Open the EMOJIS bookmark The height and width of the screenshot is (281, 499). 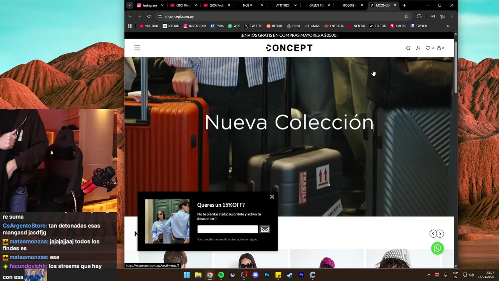pyautogui.click(x=398, y=26)
